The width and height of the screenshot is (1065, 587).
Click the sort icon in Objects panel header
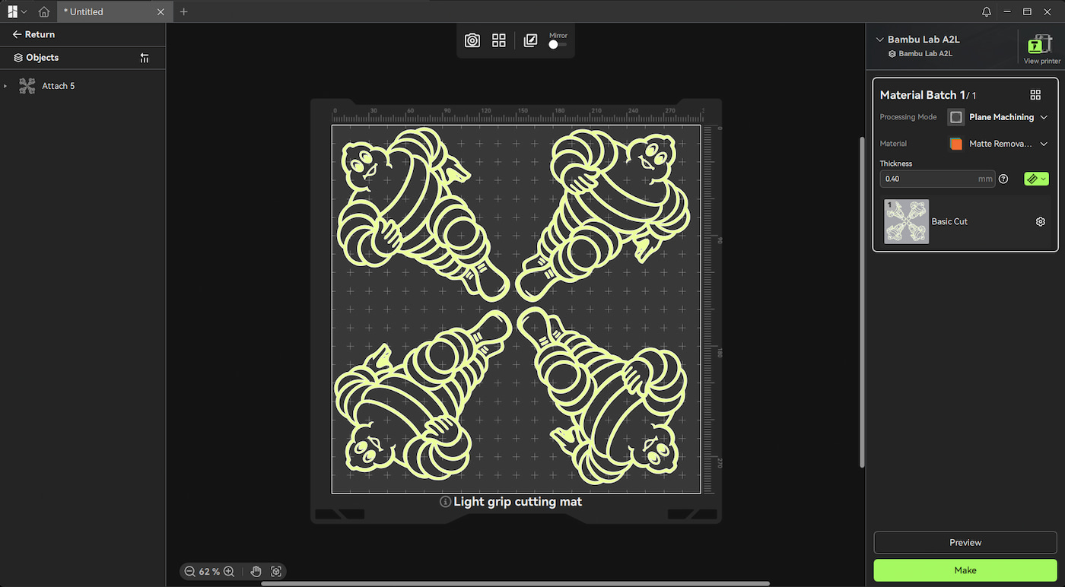(145, 58)
